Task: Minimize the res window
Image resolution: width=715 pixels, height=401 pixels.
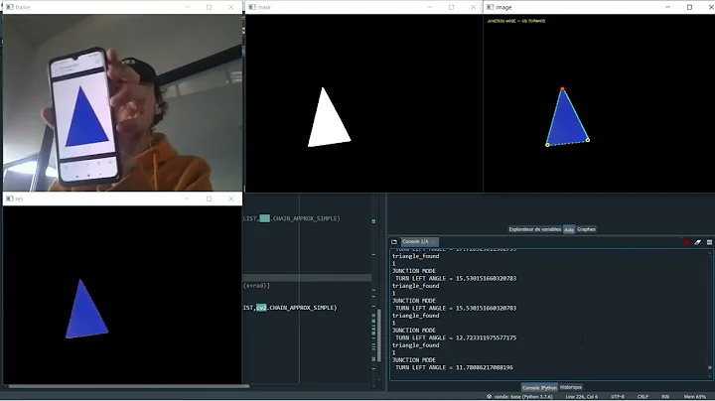Action: [x=188, y=199]
